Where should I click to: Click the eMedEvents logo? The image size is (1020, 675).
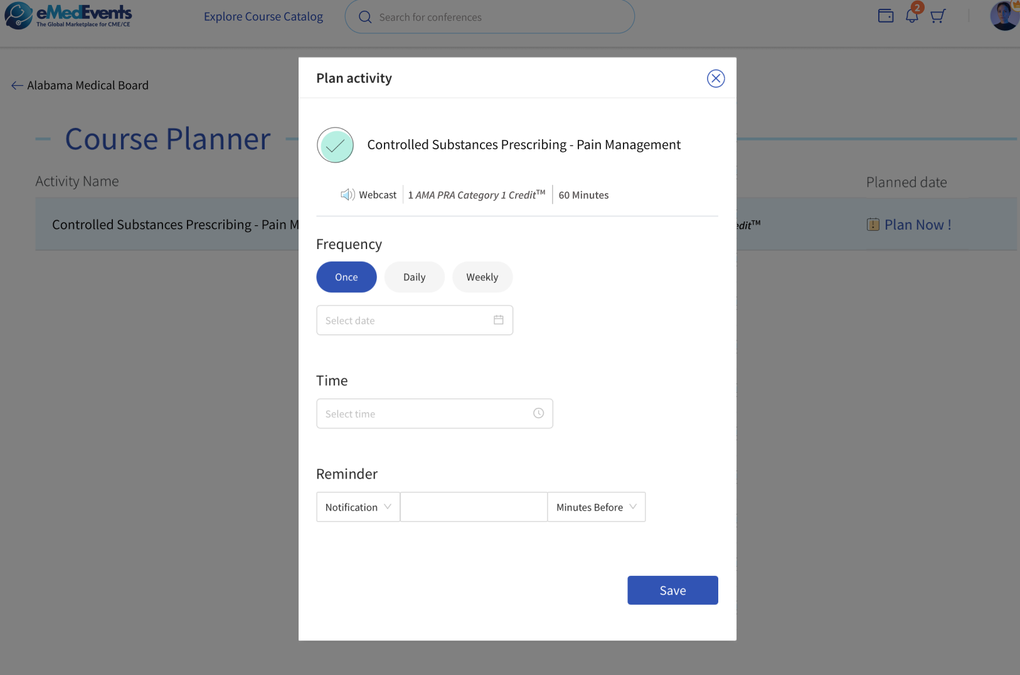[68, 16]
